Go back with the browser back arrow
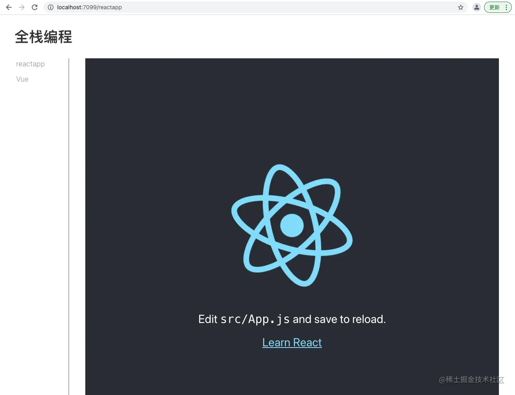Image resolution: width=515 pixels, height=395 pixels. click(9, 7)
